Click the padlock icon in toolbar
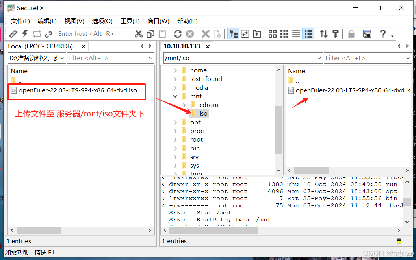Viewport: 416px width, 260px height. pos(351,34)
